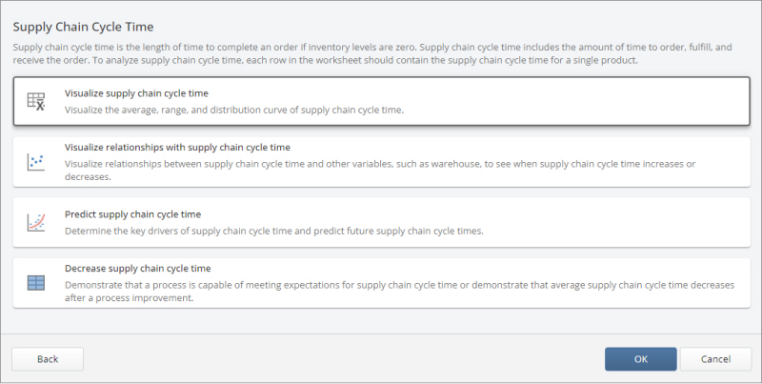Click the worksheet icon for Visualize cycle time

(x=36, y=101)
